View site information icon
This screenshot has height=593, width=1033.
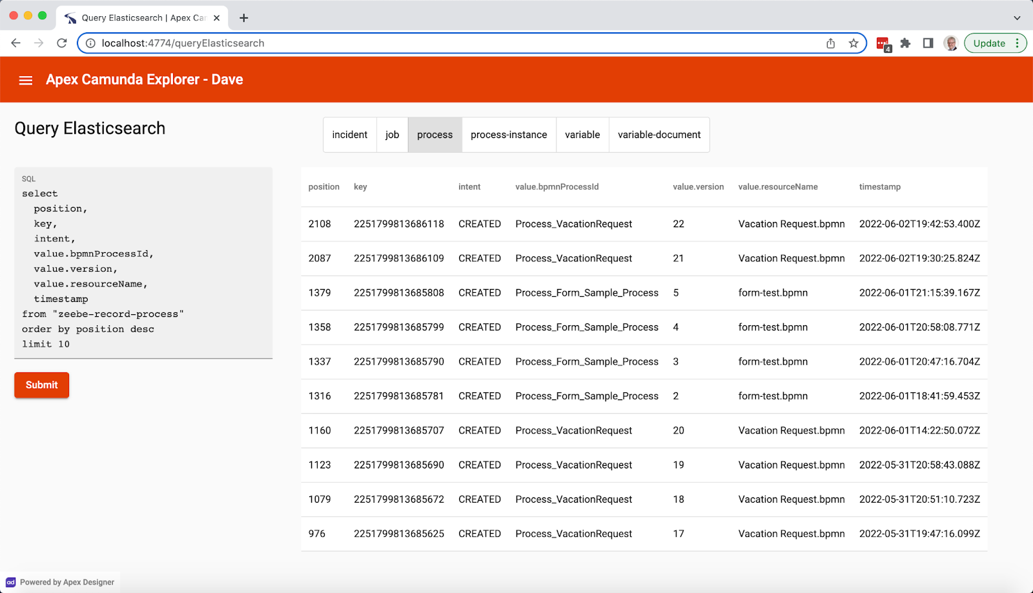[x=91, y=43]
